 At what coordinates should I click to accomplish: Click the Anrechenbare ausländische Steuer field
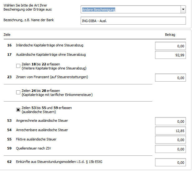[170, 131]
